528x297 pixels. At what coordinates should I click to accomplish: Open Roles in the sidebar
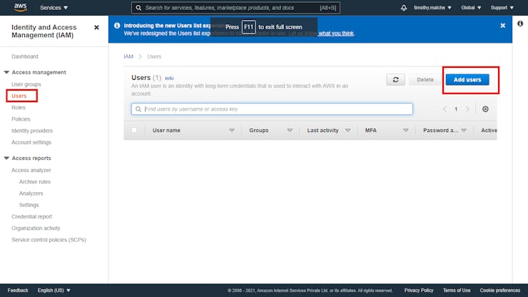tap(18, 107)
